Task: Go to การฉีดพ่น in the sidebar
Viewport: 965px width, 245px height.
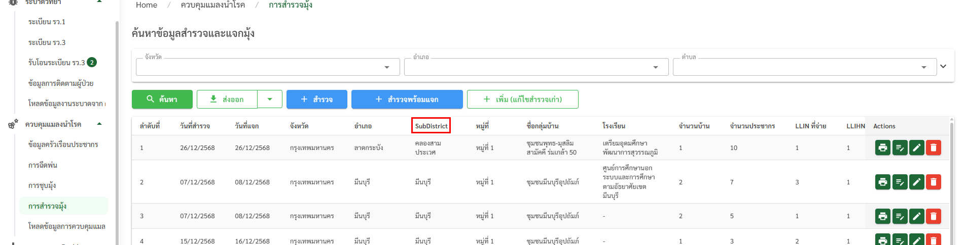Action: [x=43, y=165]
